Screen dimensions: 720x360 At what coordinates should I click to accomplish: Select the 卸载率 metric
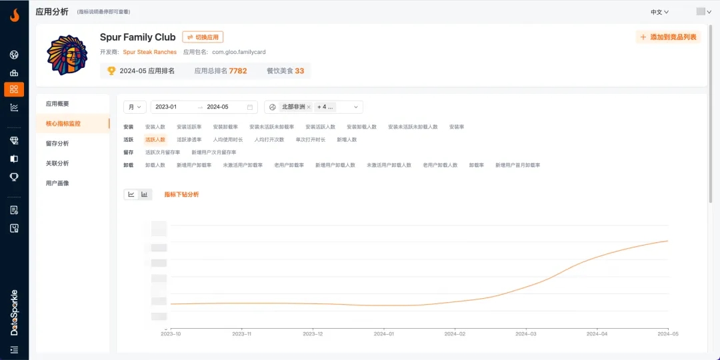477,165
